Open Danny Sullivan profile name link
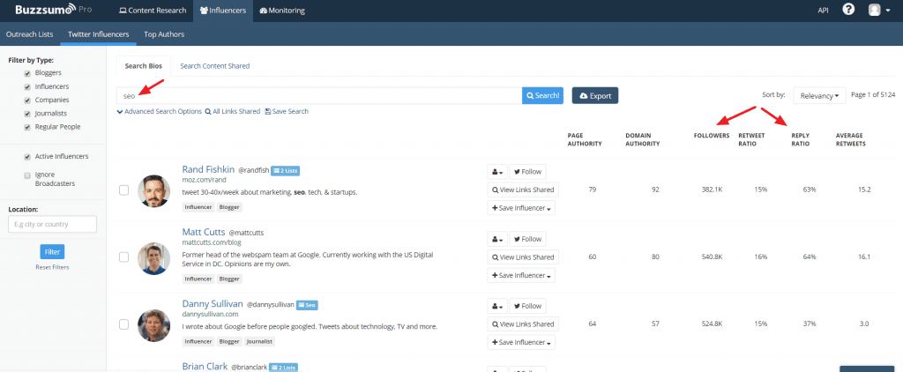Screen dimensions: 903x372 213,303
